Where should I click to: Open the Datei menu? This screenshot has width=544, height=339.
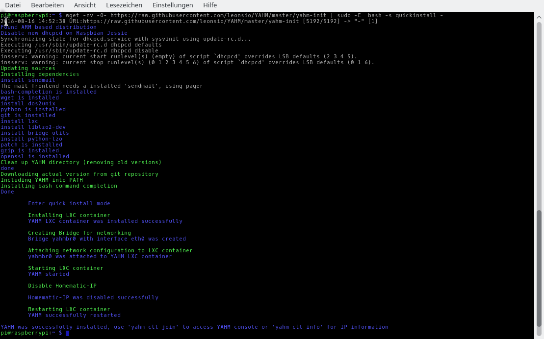click(x=13, y=5)
